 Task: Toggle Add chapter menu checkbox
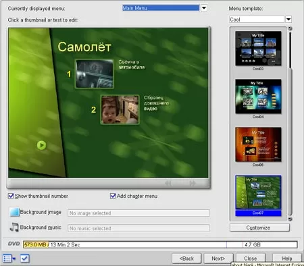(113, 196)
